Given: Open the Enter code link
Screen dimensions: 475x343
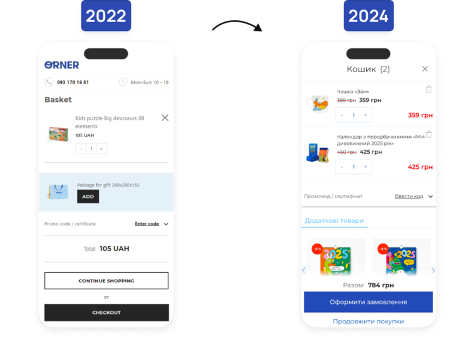Looking at the screenshot, I should [147, 224].
